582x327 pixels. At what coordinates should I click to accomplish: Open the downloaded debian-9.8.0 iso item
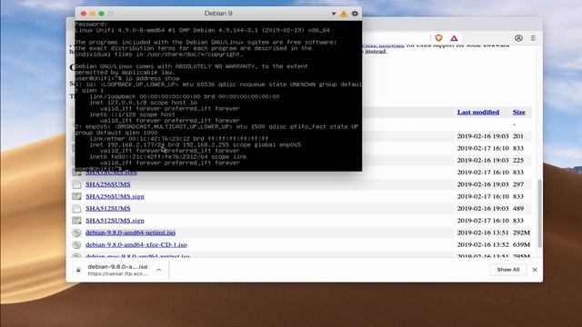click(117, 270)
